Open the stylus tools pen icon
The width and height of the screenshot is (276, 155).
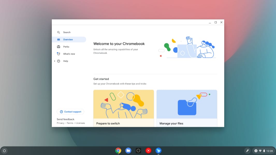pyautogui.click(x=248, y=151)
